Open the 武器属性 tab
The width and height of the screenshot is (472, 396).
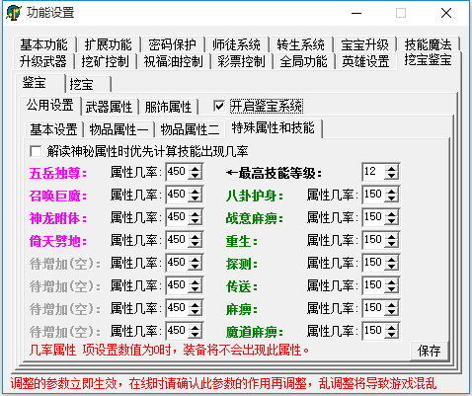pos(110,107)
